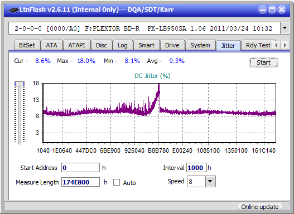The width and height of the screenshot is (294, 214).
Task: Open the Speed dropdown list
Action: [210, 181]
